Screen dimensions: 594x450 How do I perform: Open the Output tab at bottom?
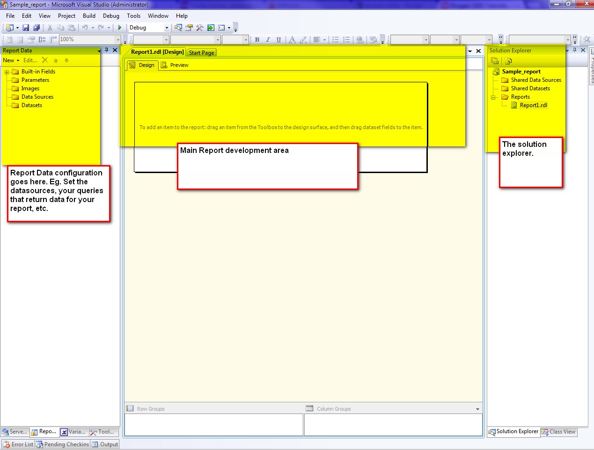coord(105,444)
